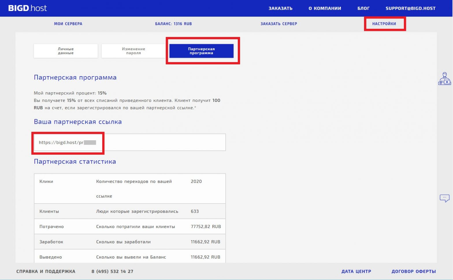Click the partner link input field

(130, 142)
